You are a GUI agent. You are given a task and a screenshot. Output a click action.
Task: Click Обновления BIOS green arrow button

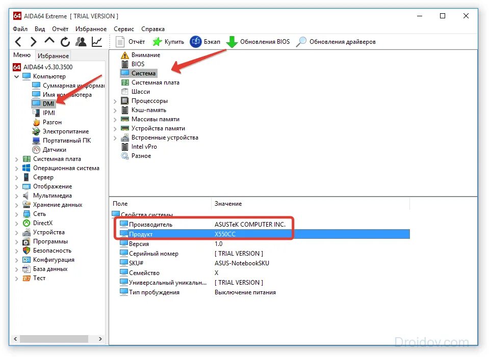(x=258, y=42)
